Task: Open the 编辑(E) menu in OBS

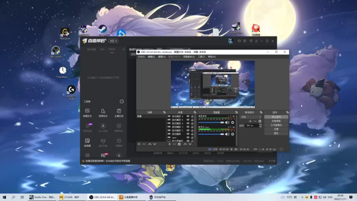Action: click(151, 57)
